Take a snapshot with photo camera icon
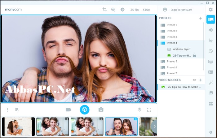The height and width of the screenshot is (138, 217). 101,110
